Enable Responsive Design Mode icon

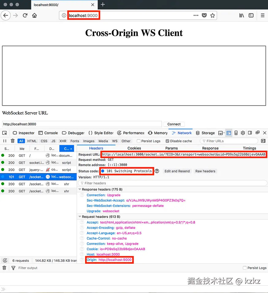(x=236, y=133)
